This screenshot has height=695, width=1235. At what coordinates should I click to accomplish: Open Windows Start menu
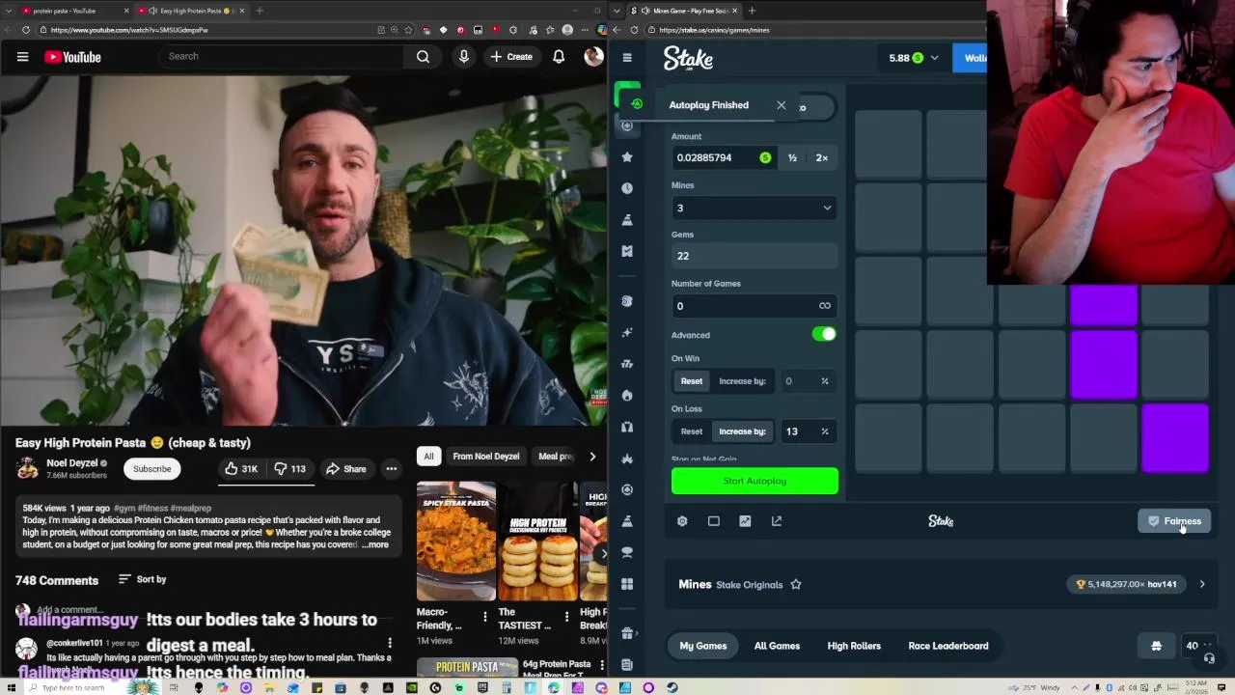point(11,687)
